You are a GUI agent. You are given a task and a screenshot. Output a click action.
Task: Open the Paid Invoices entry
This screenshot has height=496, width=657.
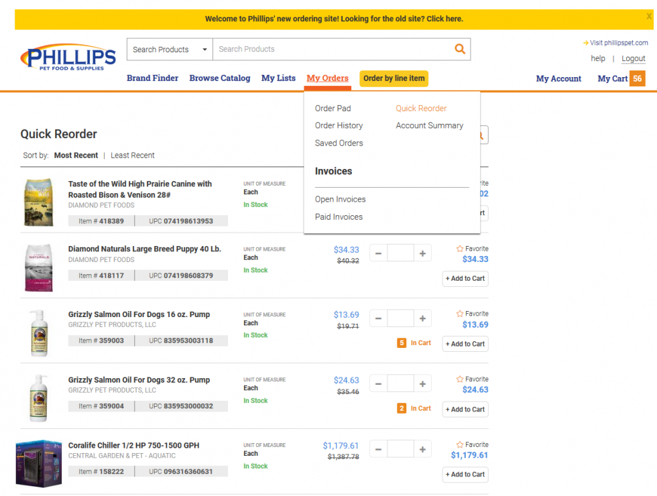[339, 216]
